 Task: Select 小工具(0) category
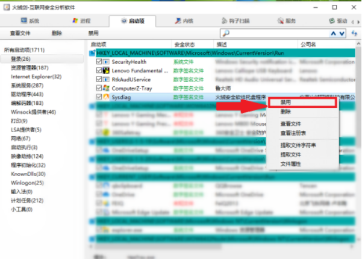click(22, 210)
